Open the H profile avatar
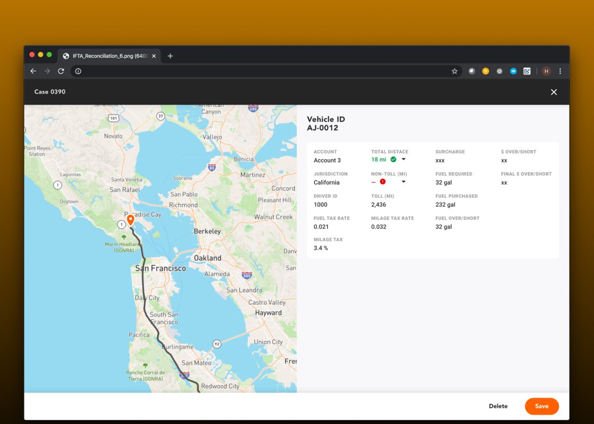The height and width of the screenshot is (424, 594). pos(546,71)
